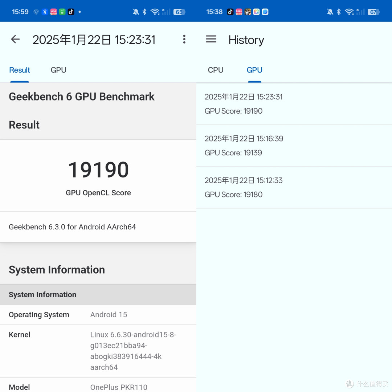Tap the small dot after the TikTok icon

tap(79, 12)
